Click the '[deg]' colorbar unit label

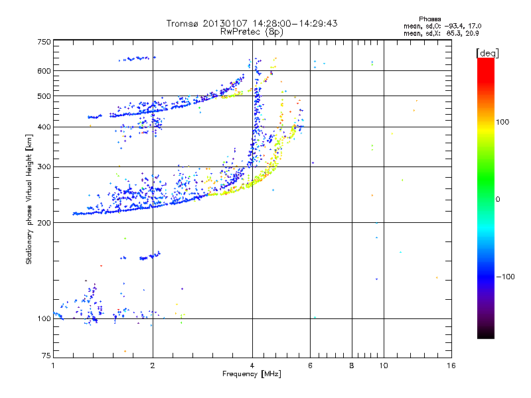(x=487, y=53)
